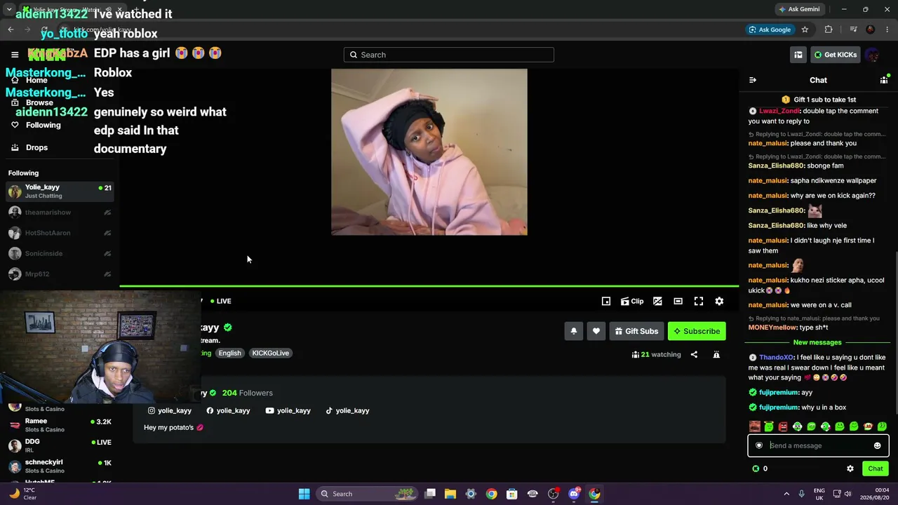Switch to theater mode
This screenshot has width=898, height=505.
coord(678,301)
